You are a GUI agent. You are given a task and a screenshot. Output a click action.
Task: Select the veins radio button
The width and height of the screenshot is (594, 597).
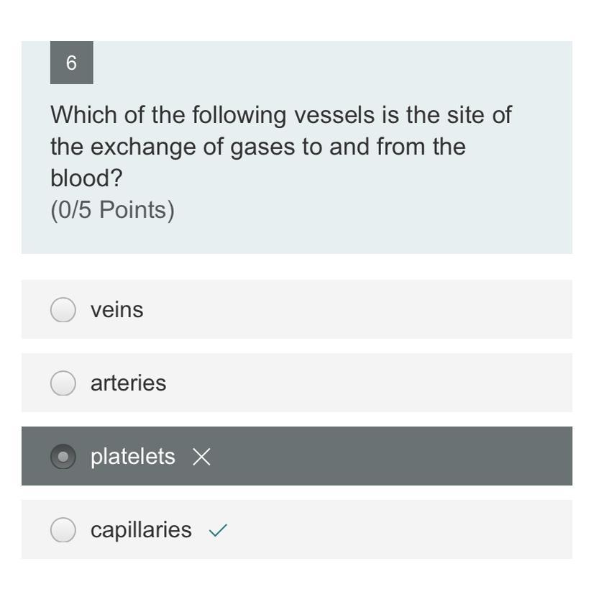click(x=63, y=310)
